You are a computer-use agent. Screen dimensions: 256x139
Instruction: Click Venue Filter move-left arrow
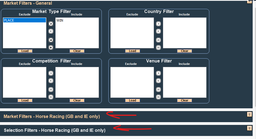pos(158,81)
